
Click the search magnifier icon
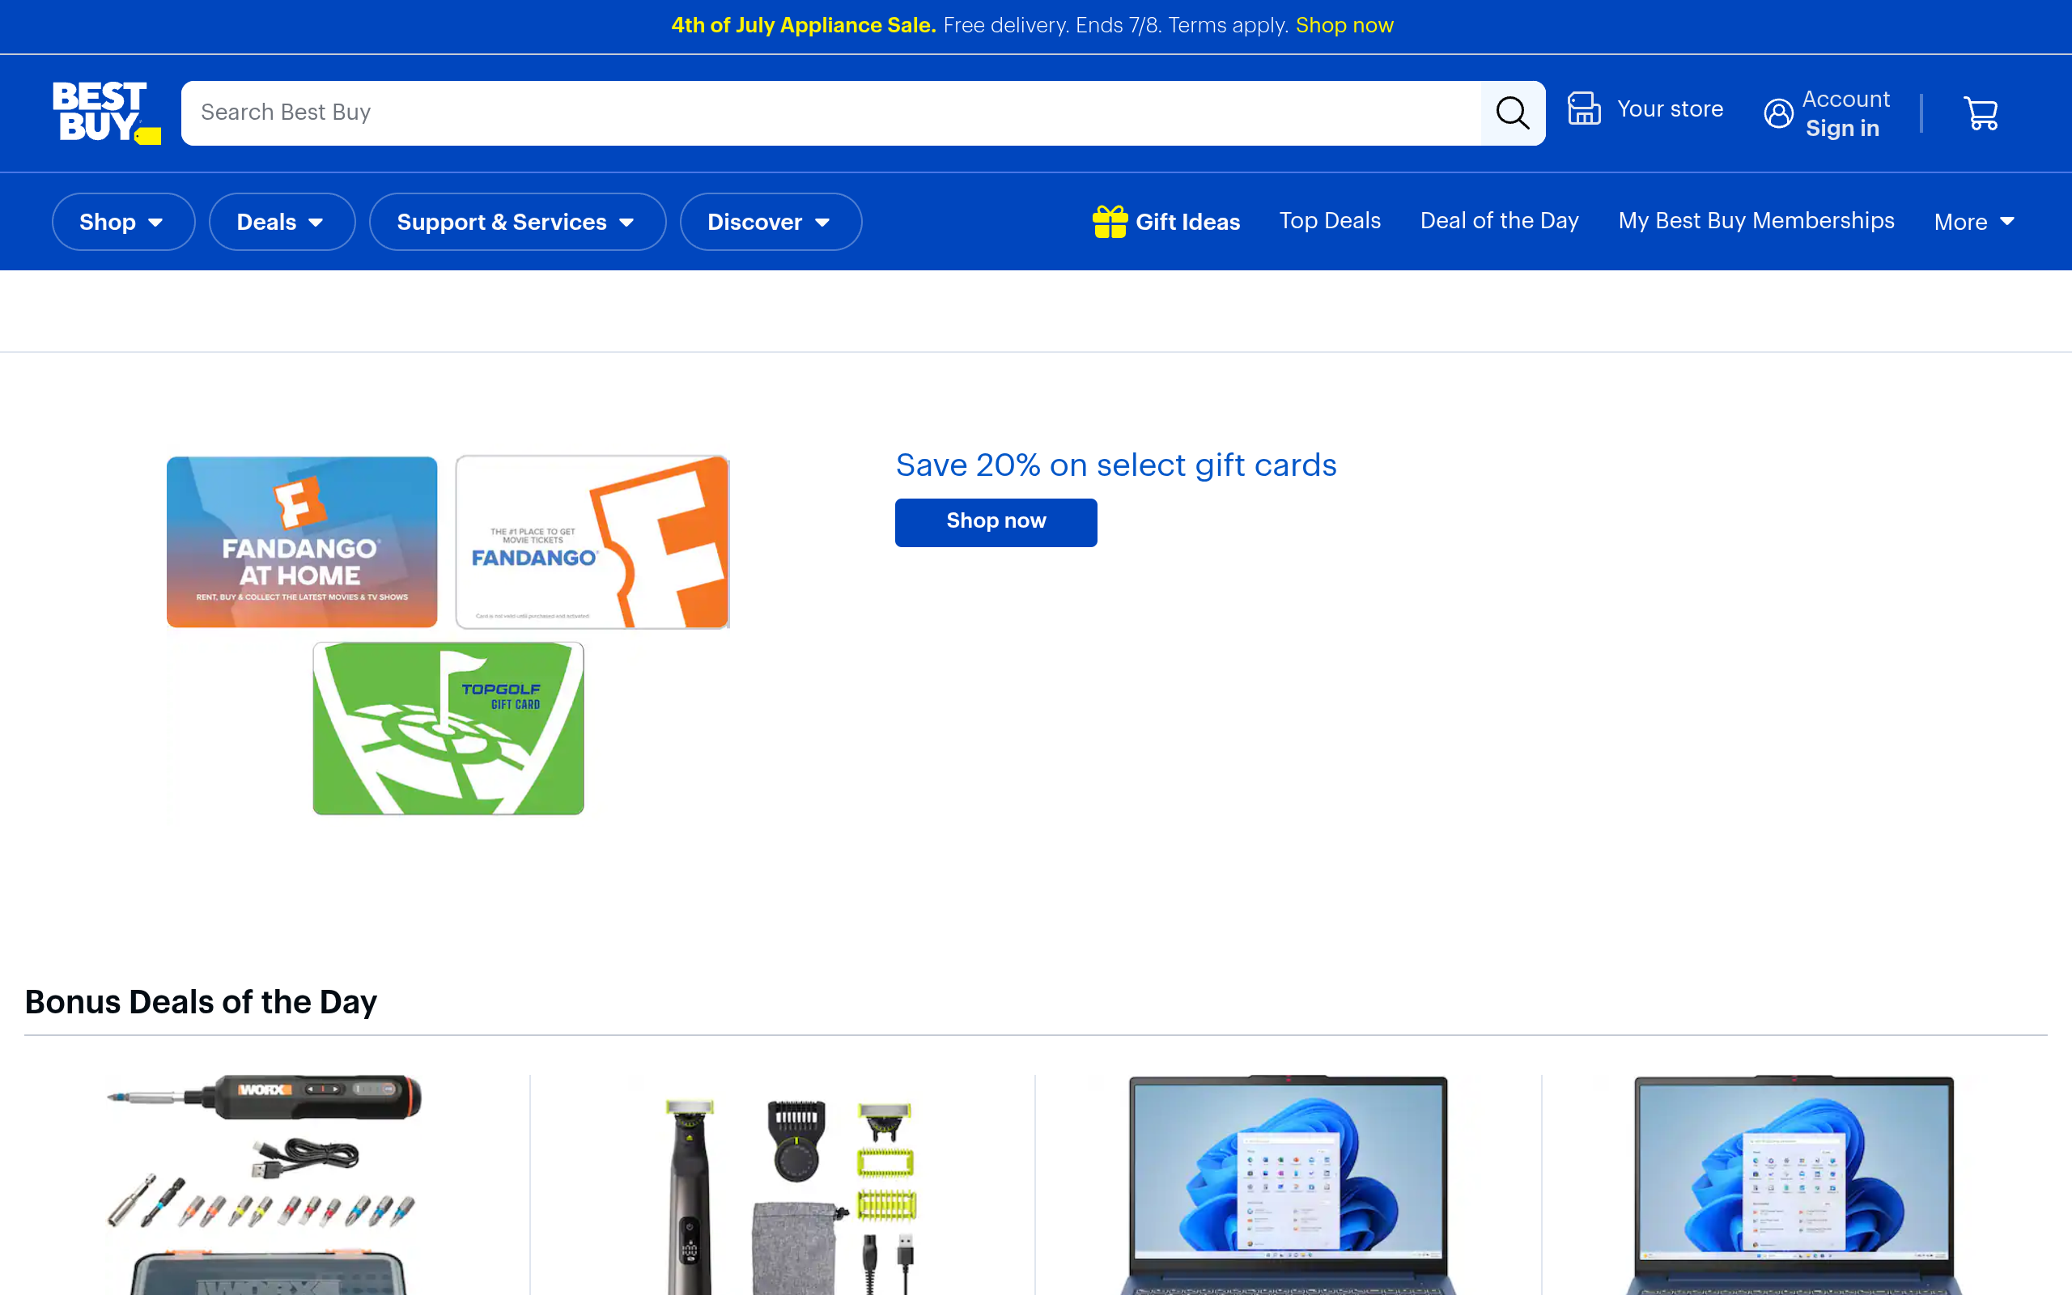[1512, 113]
